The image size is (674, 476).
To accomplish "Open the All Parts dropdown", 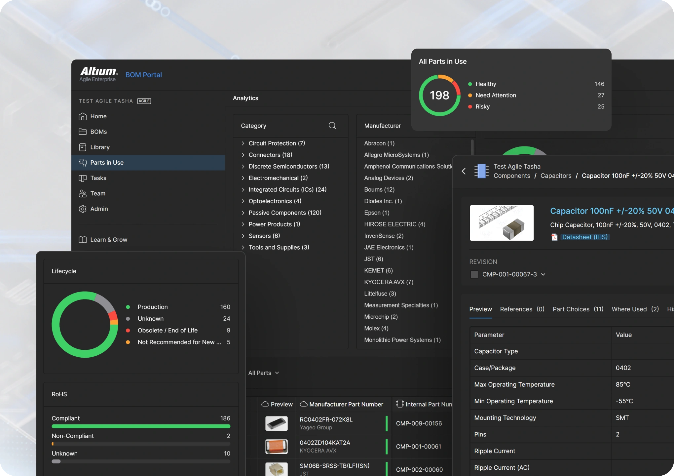I will 264,373.
